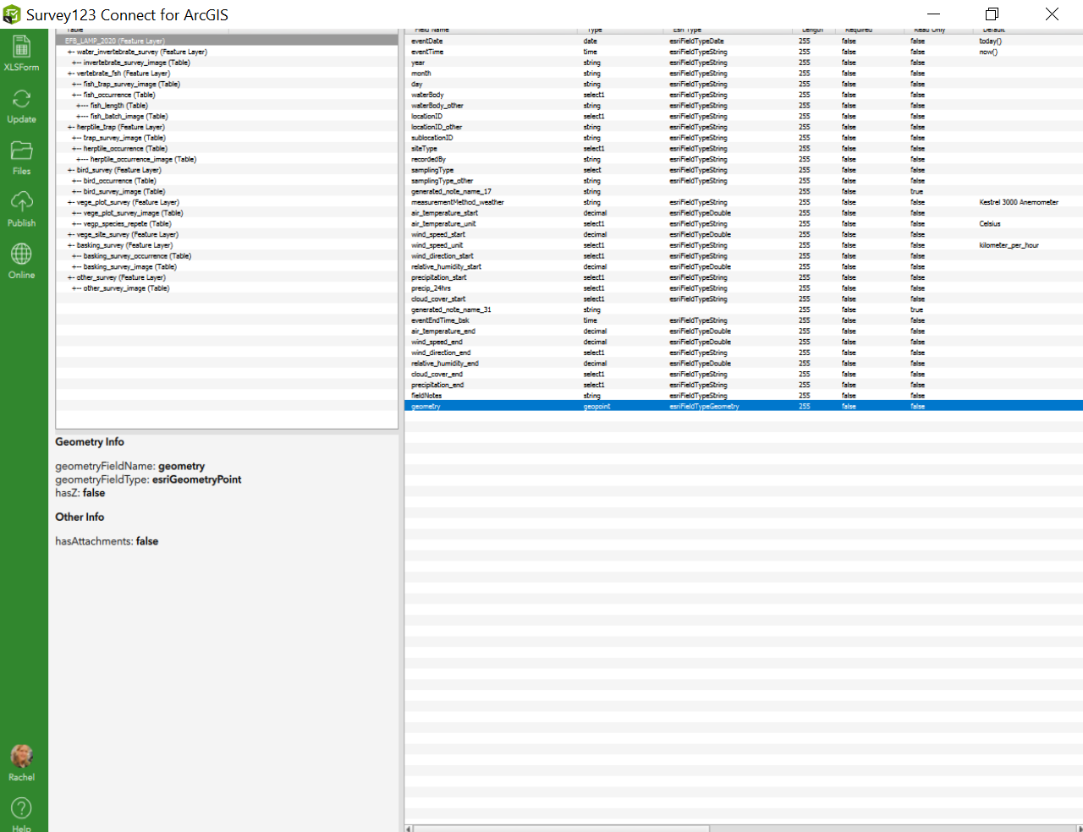
Task: Select water_invertebrate_survey feature layer
Action: 141,52
